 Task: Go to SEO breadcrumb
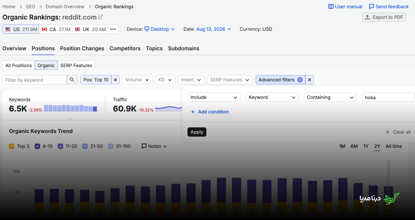coord(31,7)
